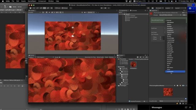Open the Component menu

[x=42, y=1]
